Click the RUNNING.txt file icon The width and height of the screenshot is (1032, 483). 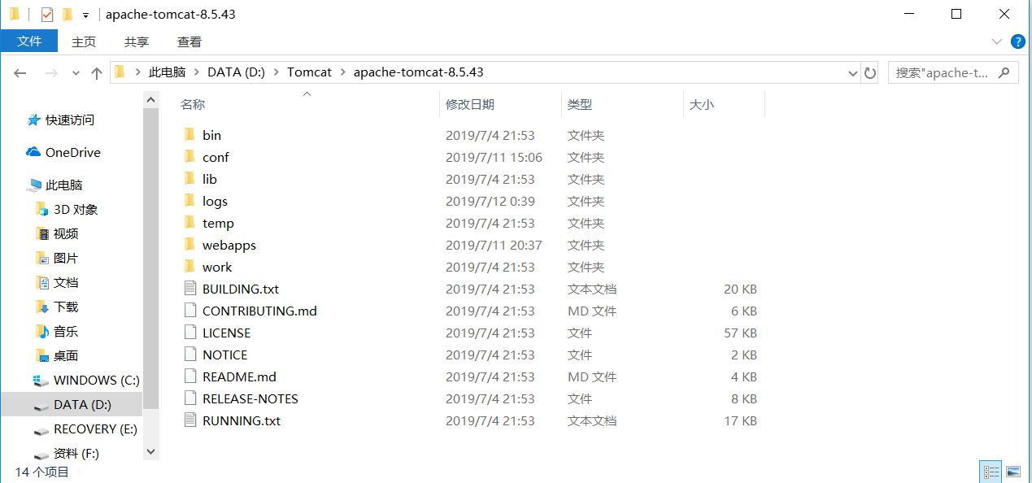pos(190,420)
